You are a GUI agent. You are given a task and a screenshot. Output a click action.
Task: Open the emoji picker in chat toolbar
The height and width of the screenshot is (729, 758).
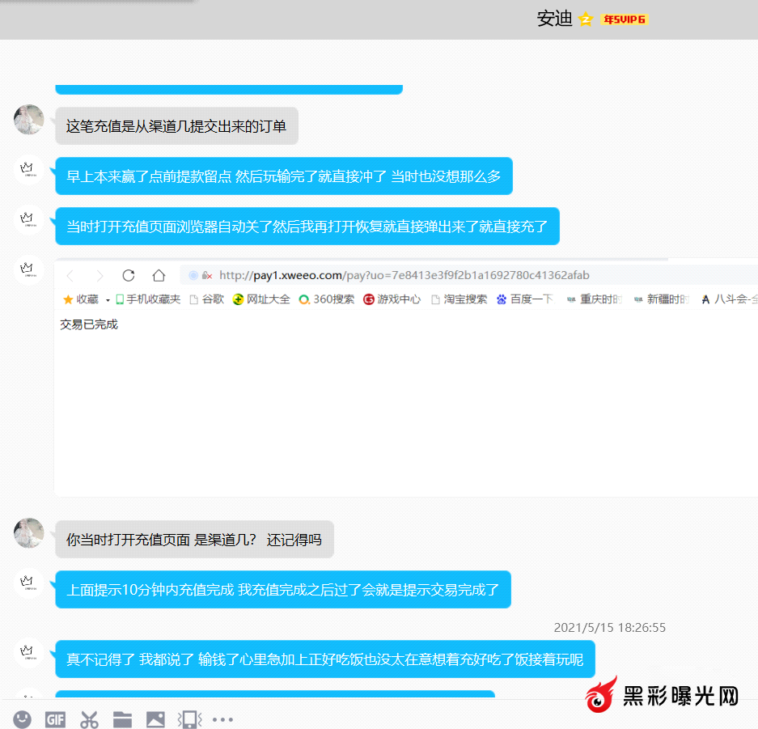(22, 718)
